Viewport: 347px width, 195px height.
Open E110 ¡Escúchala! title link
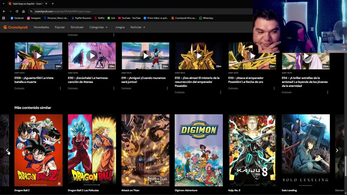(x=88, y=80)
